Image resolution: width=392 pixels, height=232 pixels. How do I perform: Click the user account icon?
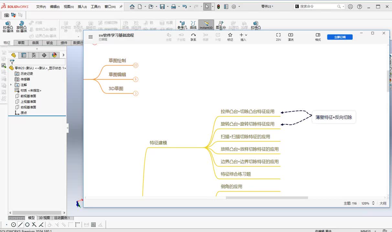tap(350, 6)
